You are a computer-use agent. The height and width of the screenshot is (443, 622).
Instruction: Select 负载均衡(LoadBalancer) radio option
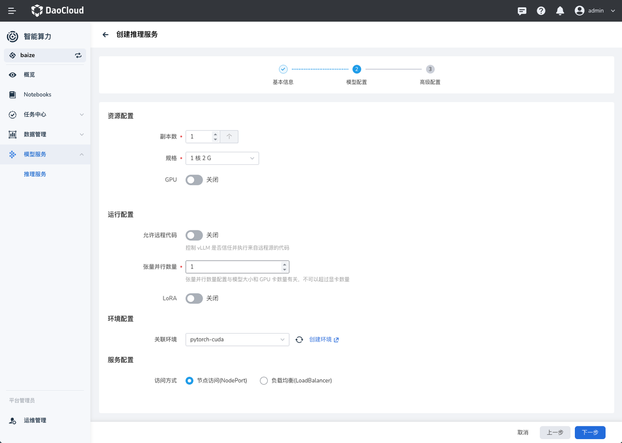pyautogui.click(x=264, y=381)
